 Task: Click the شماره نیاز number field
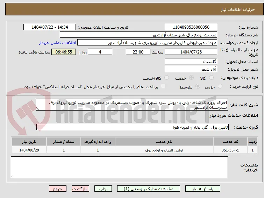point(191,27)
